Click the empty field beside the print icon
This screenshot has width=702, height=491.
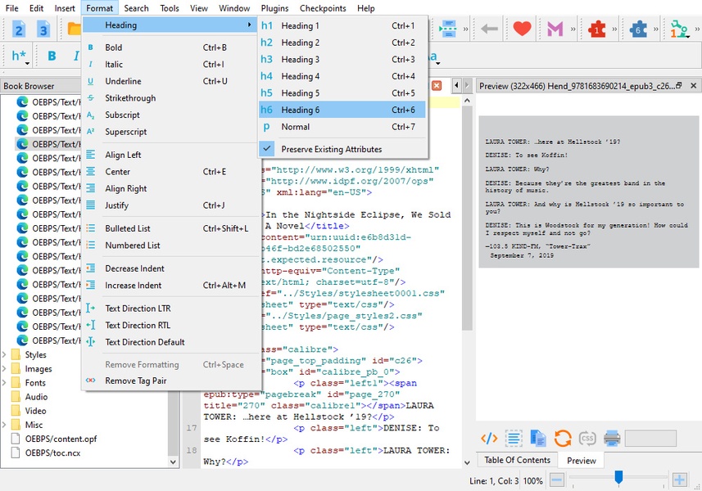650,439
